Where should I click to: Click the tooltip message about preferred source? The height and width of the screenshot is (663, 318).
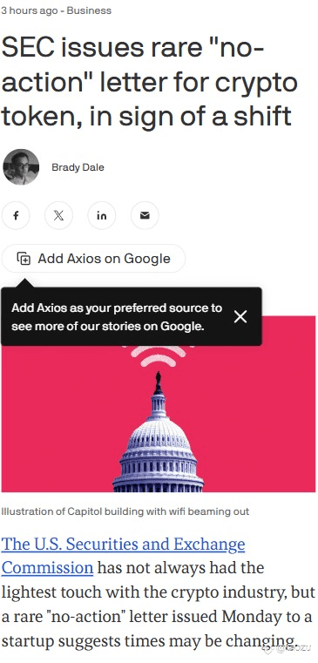(117, 317)
